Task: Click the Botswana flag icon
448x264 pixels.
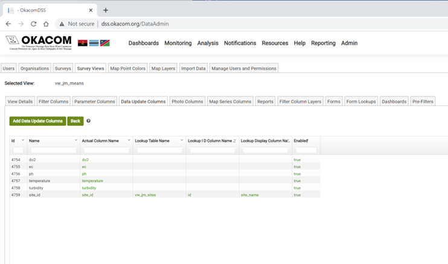Action: click(x=94, y=43)
